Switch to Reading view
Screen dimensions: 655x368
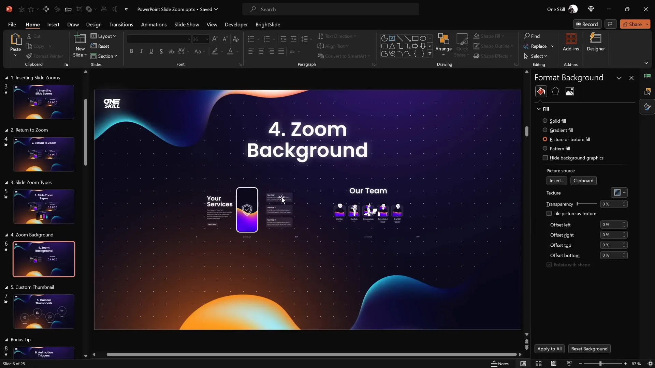(x=554, y=364)
